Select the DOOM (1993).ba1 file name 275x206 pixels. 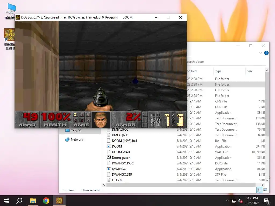(125, 141)
